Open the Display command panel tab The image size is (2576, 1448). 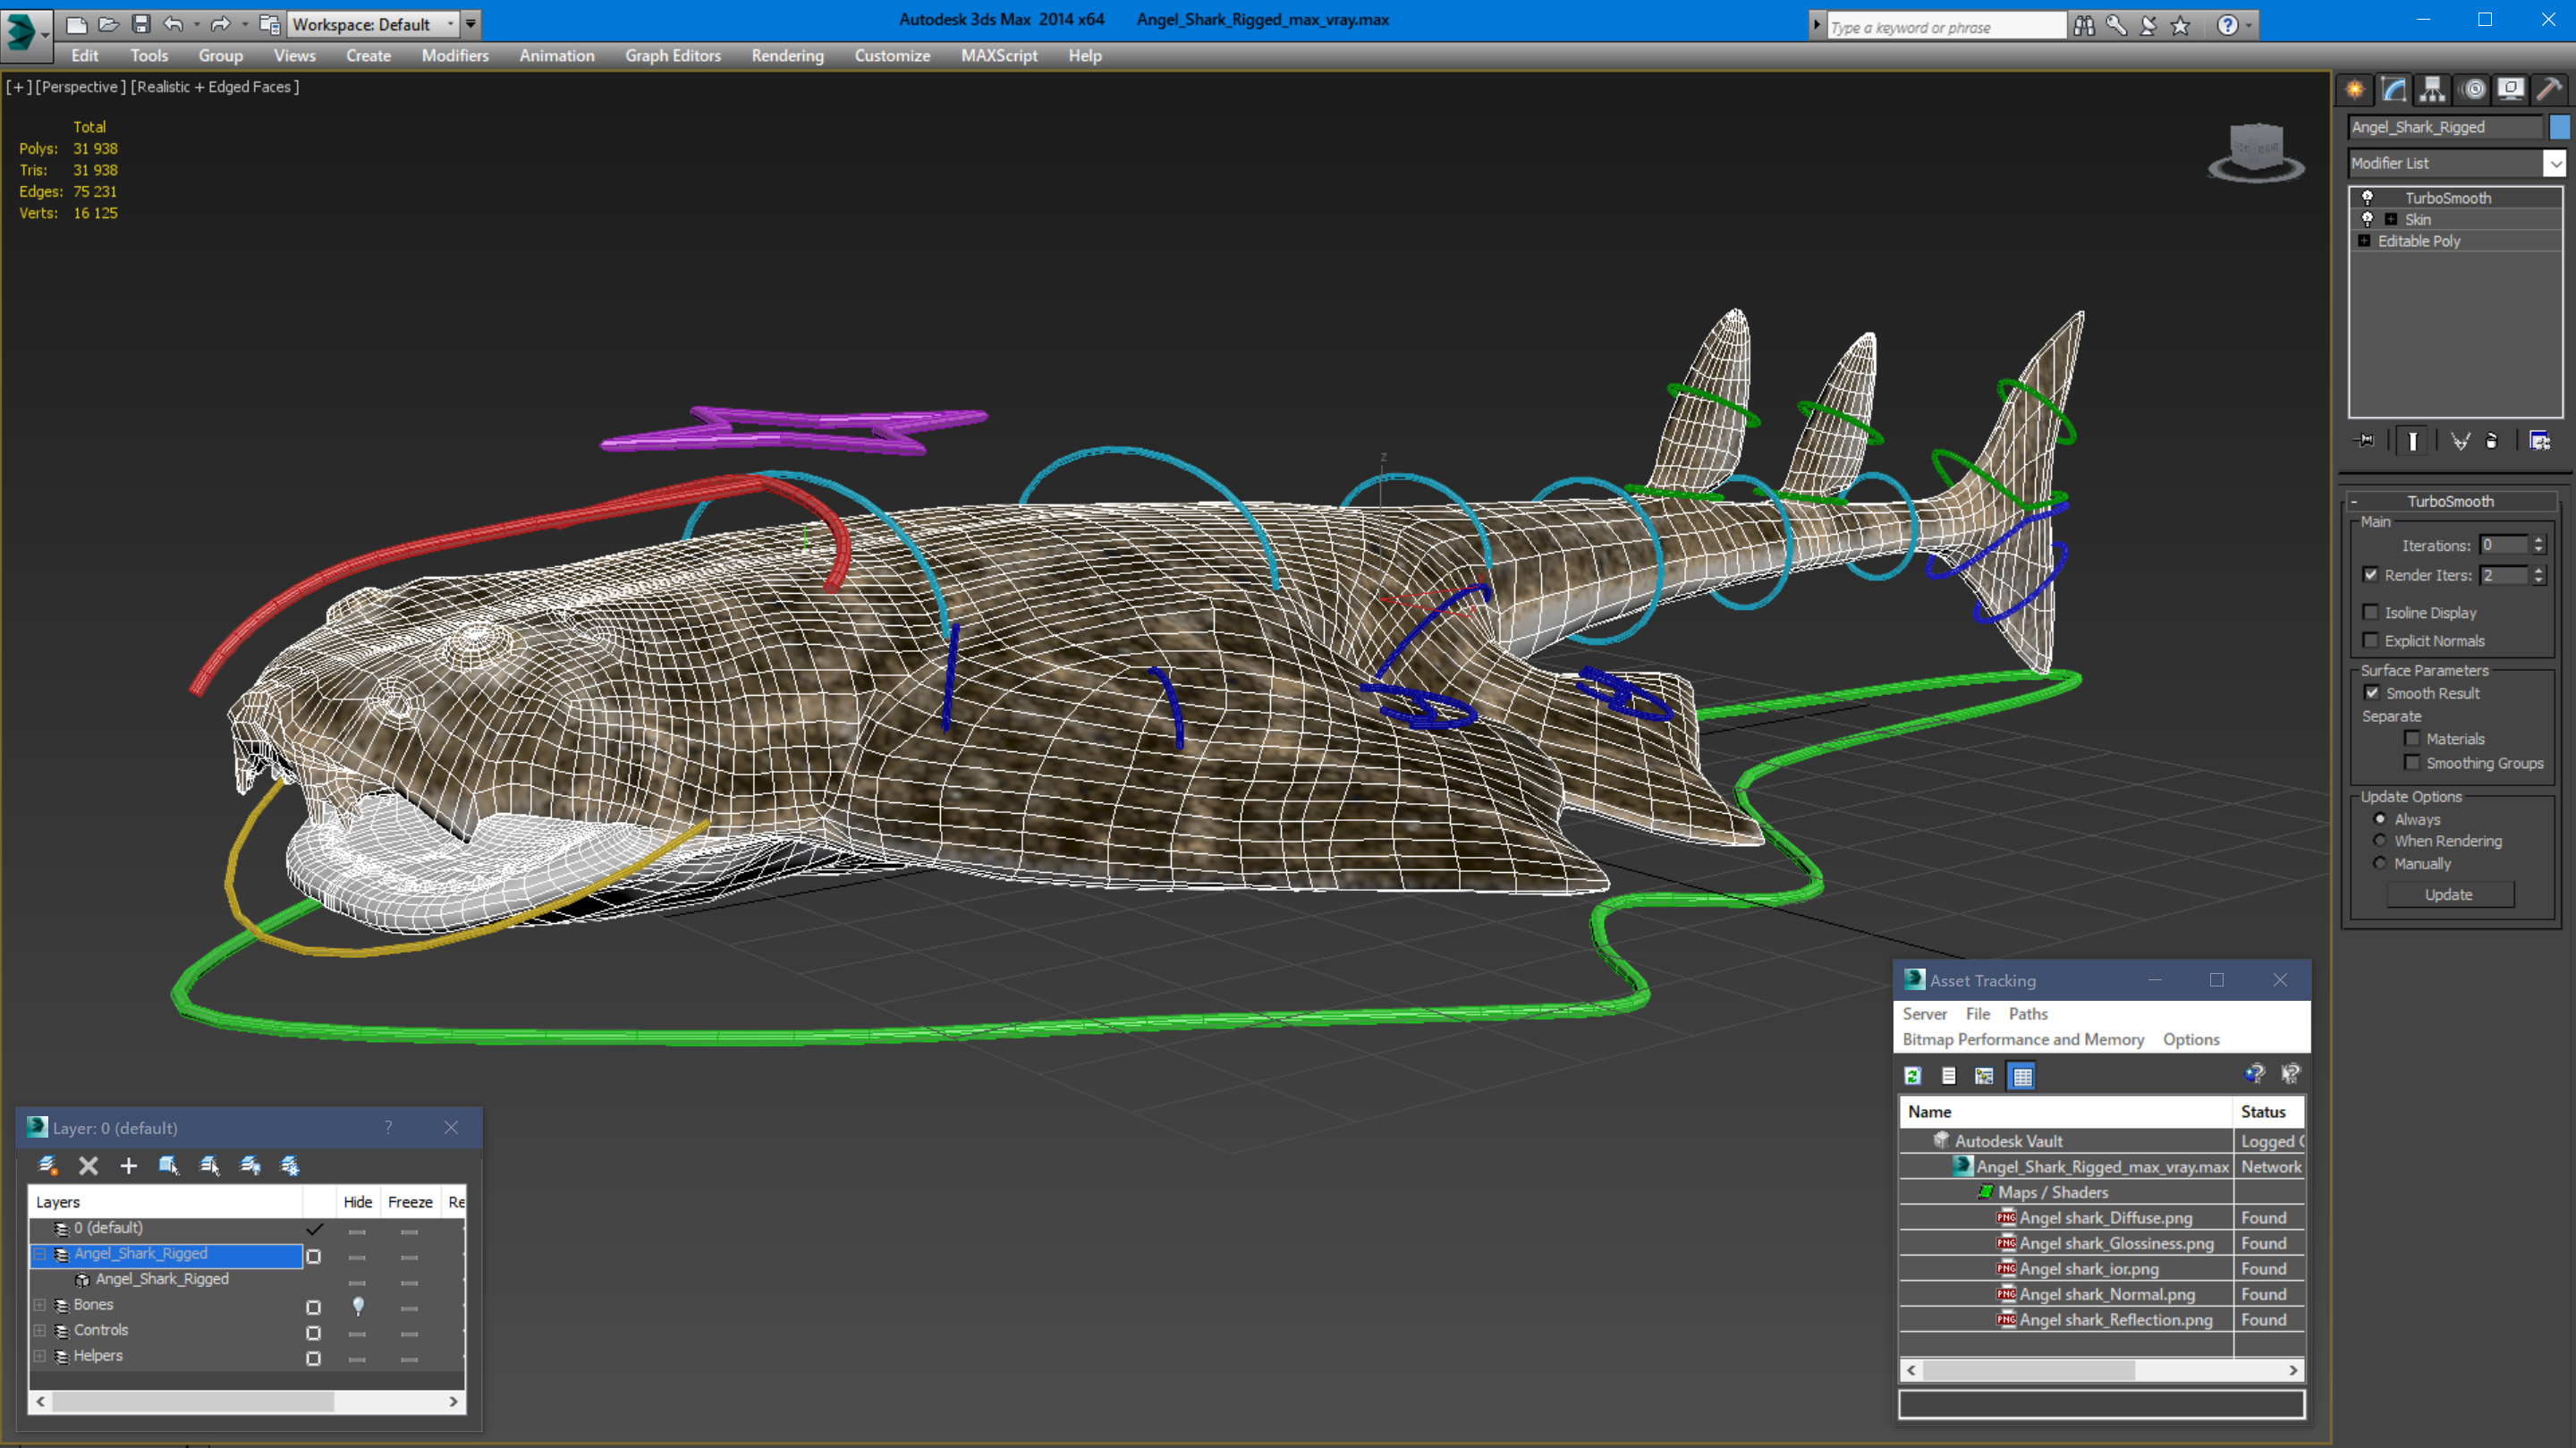coord(2511,90)
